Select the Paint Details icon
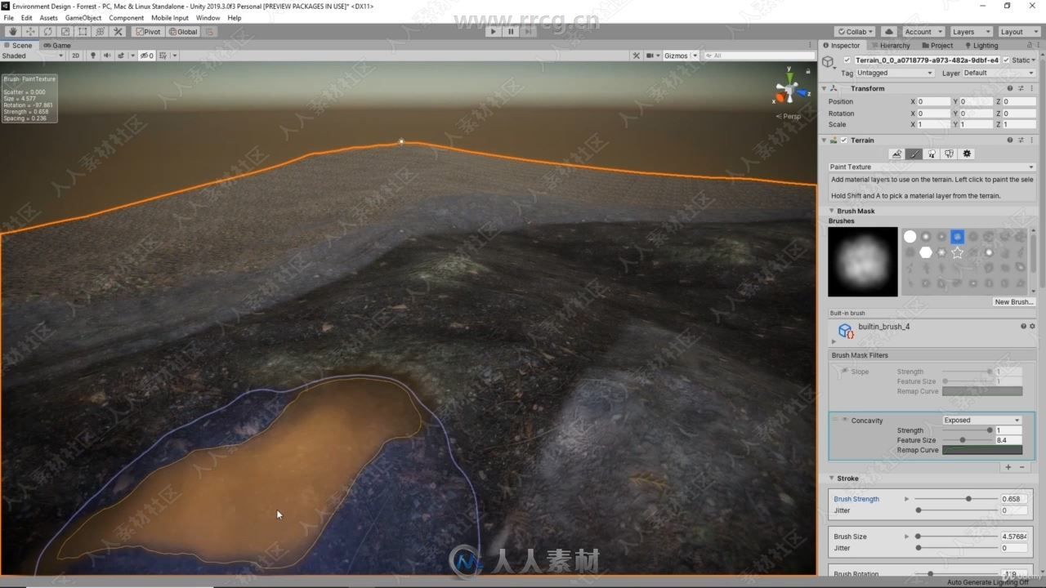The height and width of the screenshot is (588, 1046). (x=949, y=154)
